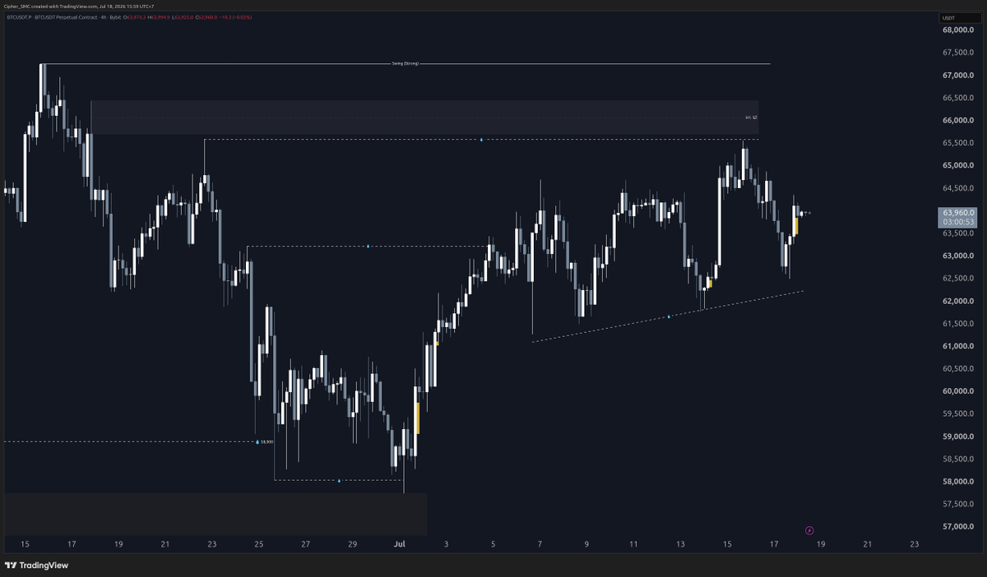Click the TradingView logo
Image resolution: width=987 pixels, height=577 pixels.
pos(36,565)
